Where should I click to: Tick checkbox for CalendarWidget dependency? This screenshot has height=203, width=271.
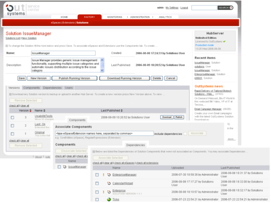coord(97,183)
